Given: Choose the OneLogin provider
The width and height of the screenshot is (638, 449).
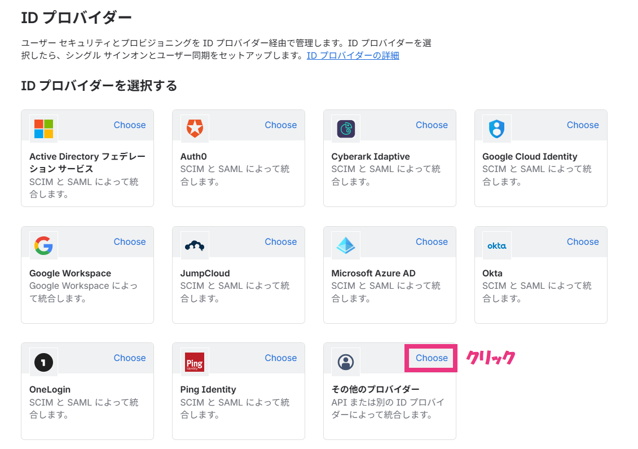Looking at the screenshot, I should coord(130,358).
